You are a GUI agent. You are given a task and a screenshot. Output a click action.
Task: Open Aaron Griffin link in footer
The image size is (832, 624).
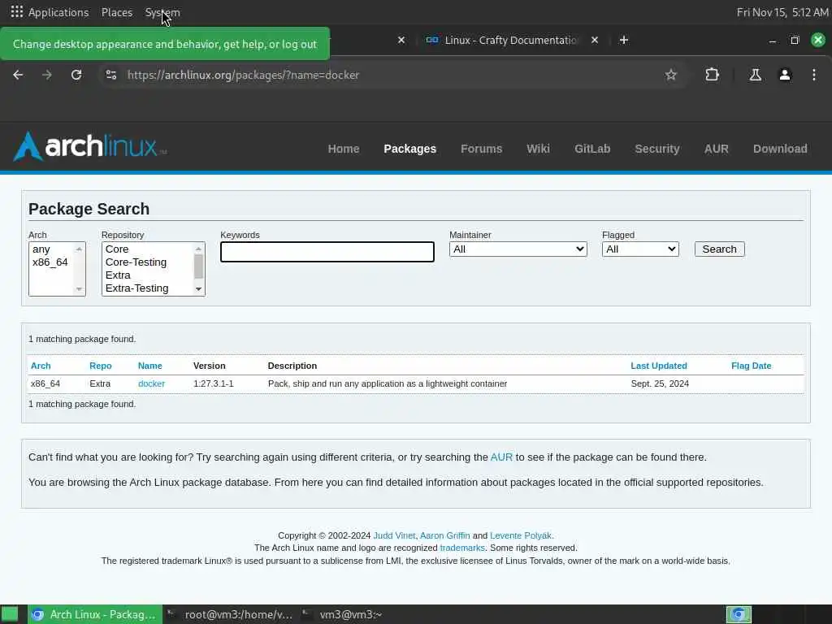444,535
